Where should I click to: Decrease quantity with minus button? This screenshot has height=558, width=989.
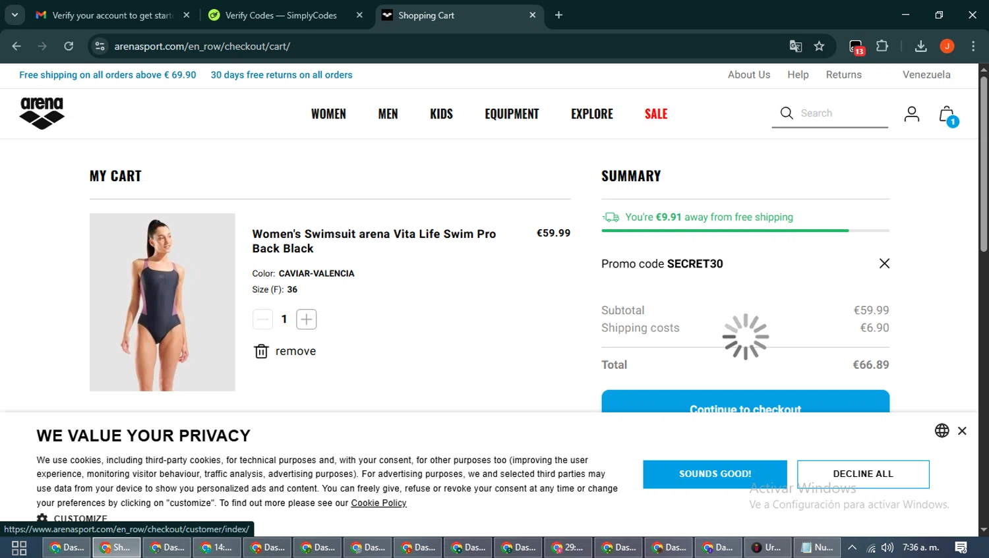tap(262, 320)
